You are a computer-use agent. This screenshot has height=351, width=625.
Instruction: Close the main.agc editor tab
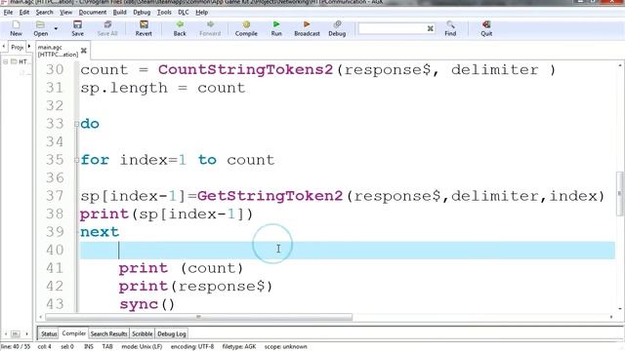[84, 51]
